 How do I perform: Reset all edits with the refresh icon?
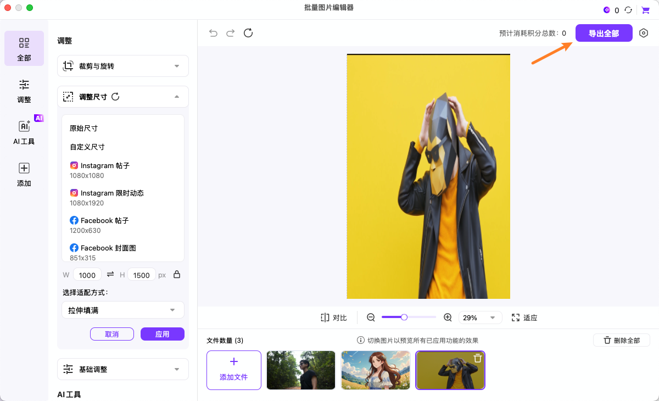248,33
